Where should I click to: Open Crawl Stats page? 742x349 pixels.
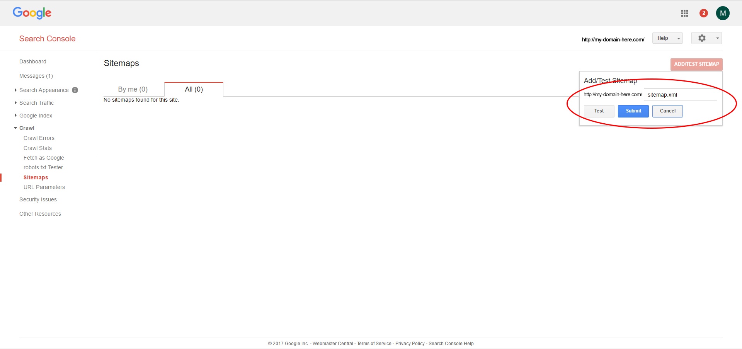(37, 148)
